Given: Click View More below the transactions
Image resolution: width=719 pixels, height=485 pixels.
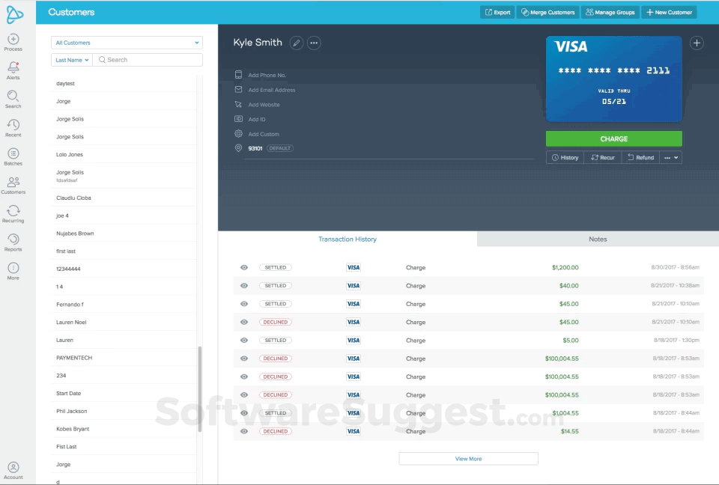Looking at the screenshot, I should (468, 458).
